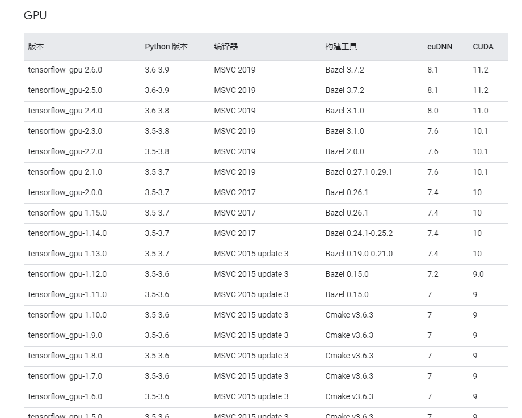Click tensorflow_gpu-1.10.0 version cell
The width and height of the screenshot is (522, 418).
(68, 315)
